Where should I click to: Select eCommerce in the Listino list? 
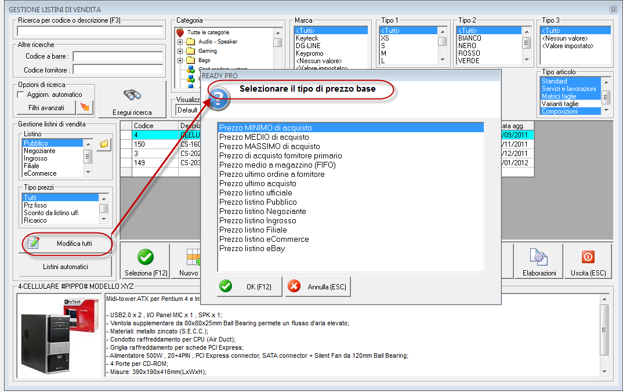(53, 173)
